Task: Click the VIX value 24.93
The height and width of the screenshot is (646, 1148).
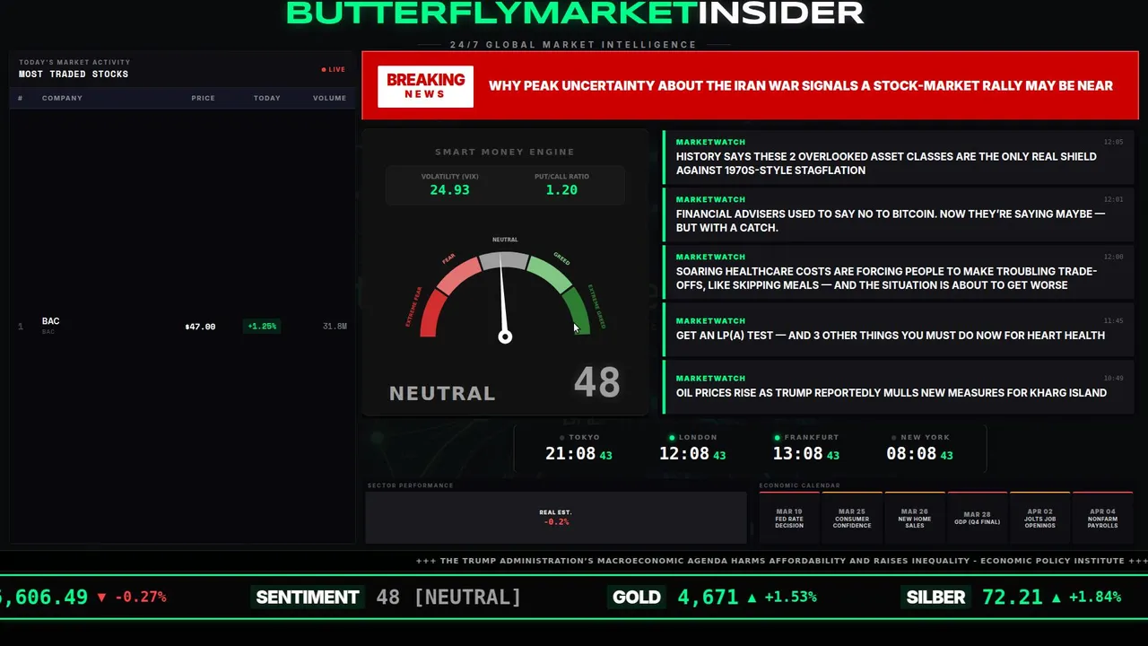Action: coord(449,190)
